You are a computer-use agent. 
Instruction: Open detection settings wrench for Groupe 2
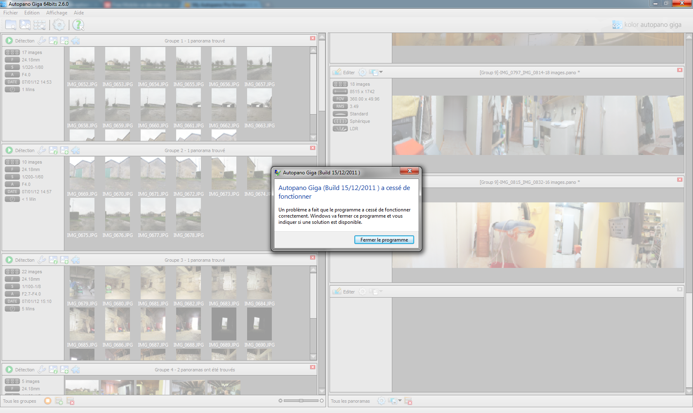point(42,150)
